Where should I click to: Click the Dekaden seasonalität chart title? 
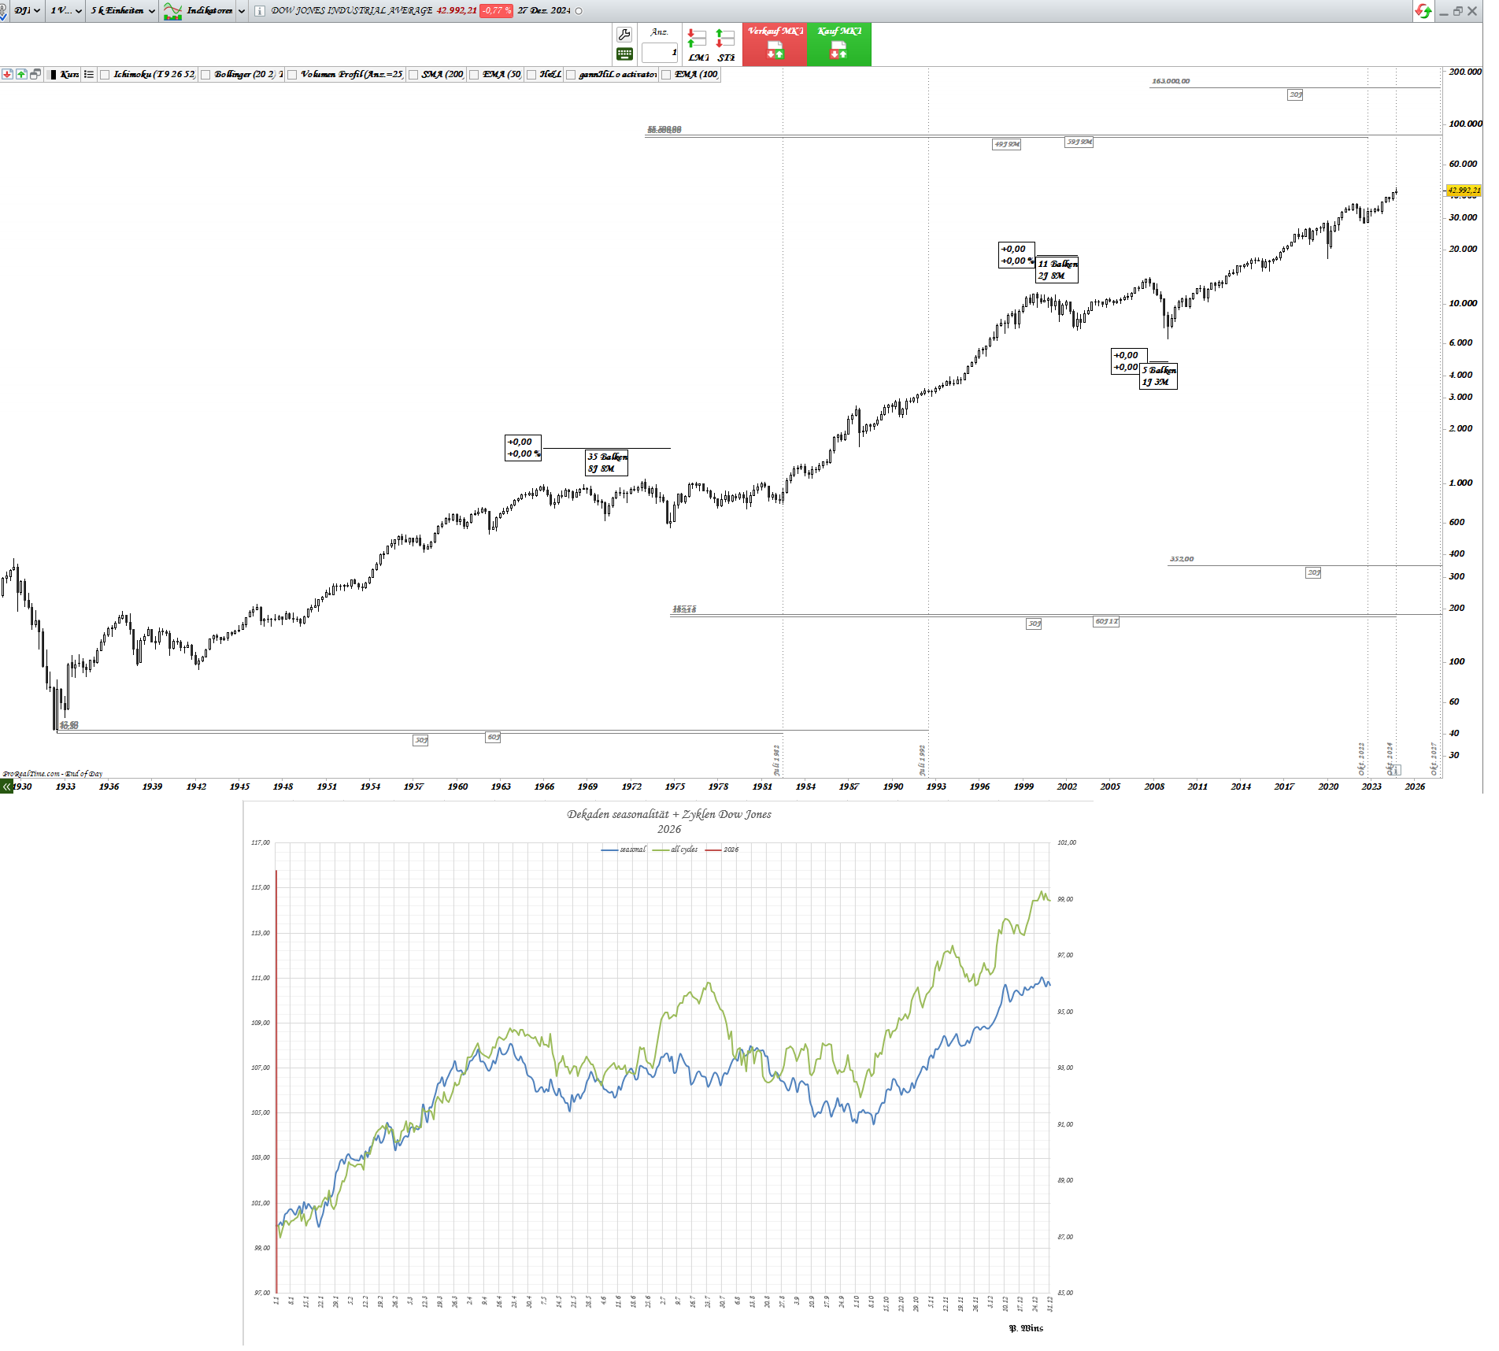669,814
